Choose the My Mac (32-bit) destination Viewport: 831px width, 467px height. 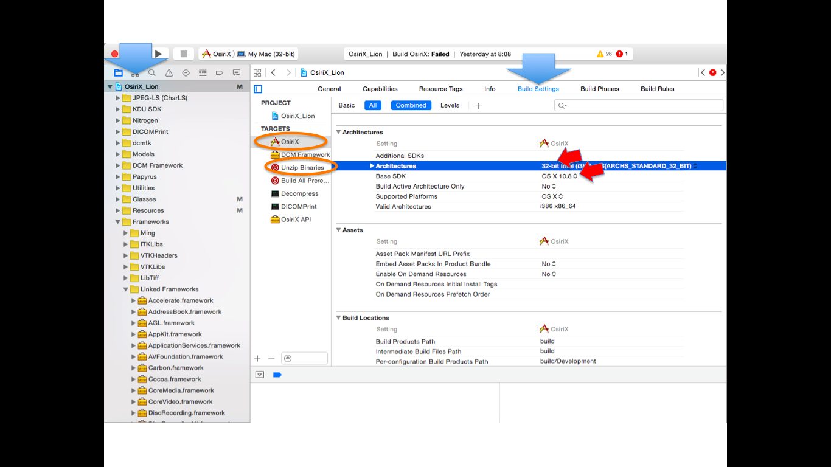pyautogui.click(x=266, y=54)
